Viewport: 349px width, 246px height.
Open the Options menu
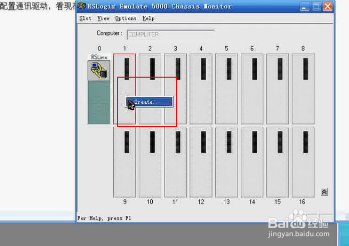click(x=126, y=19)
